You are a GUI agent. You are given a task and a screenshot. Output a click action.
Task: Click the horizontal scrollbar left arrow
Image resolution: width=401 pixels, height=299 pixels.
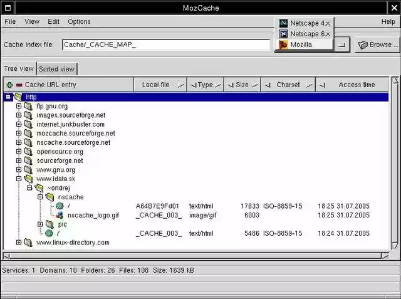click(7, 256)
